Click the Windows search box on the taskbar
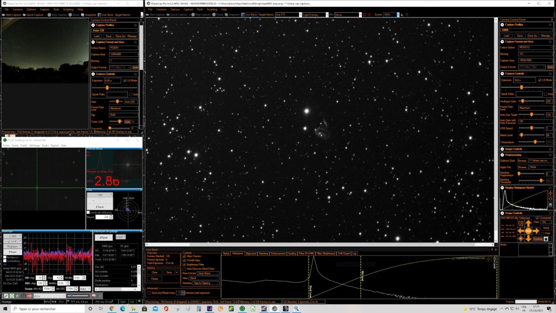 (x=47, y=309)
